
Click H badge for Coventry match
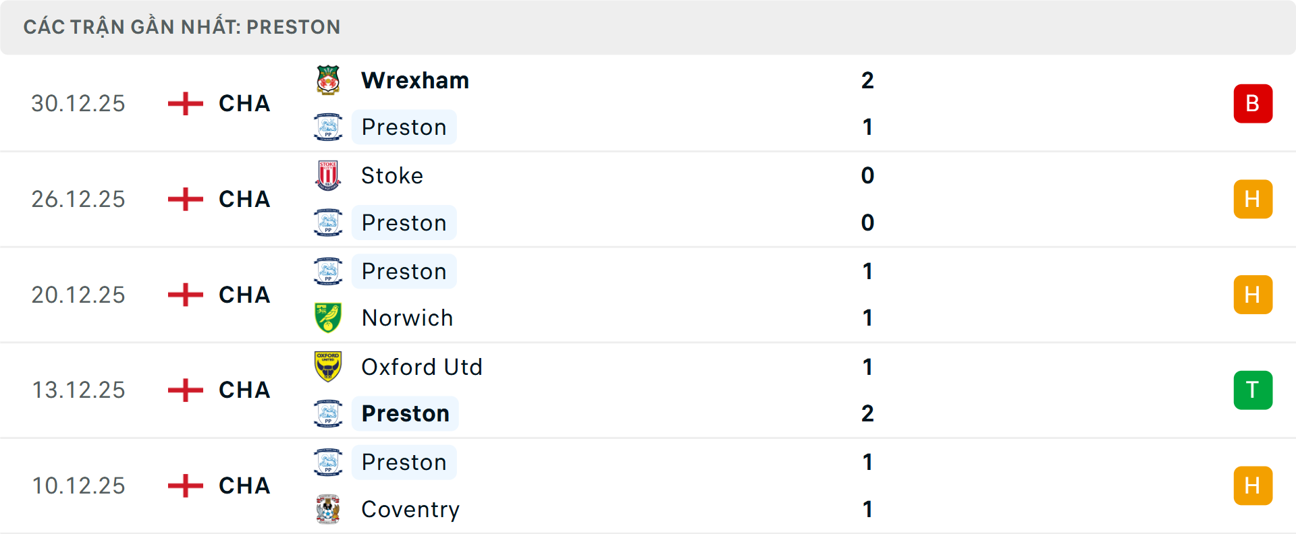pos(1252,485)
